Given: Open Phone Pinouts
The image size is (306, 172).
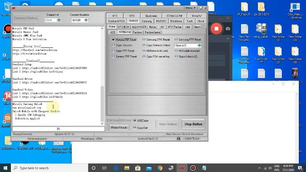Looking at the screenshot, I should 119,128.
